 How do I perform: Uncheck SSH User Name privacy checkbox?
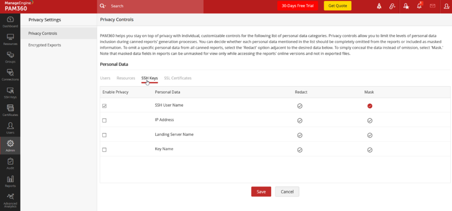pyautogui.click(x=104, y=106)
